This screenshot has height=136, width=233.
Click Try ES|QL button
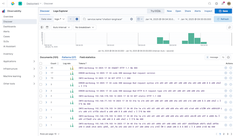[x=155, y=11]
